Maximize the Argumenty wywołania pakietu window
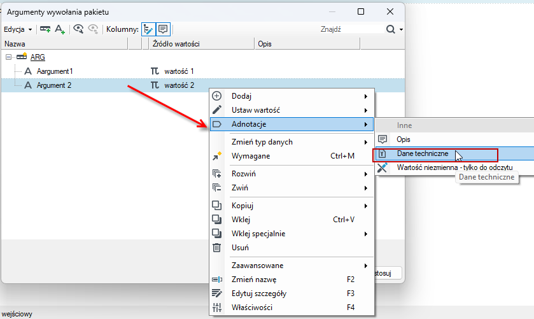 pyautogui.click(x=361, y=11)
